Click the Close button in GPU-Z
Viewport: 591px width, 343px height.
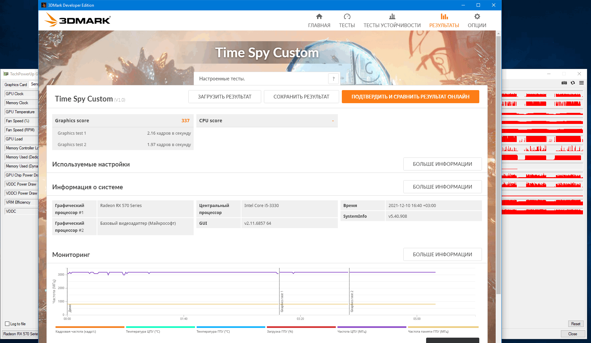573,334
